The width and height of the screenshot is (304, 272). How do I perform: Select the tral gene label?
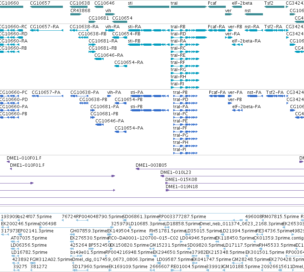(174, 3)
